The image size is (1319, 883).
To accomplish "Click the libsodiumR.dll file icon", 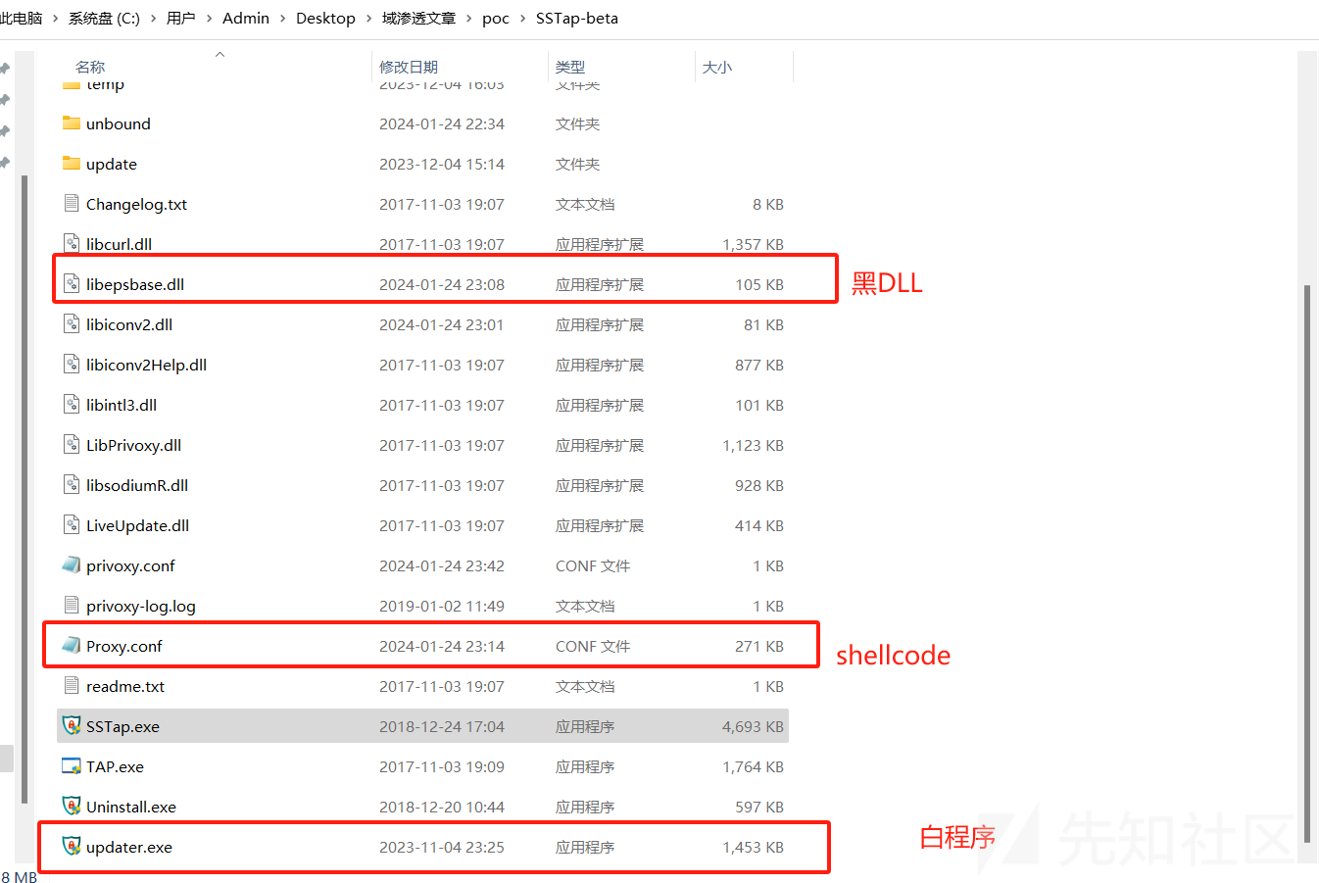I will point(71,485).
